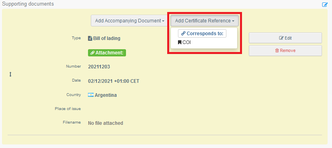Viewport: 332px width, 148px height.
Task: Select COI from the dropdown menu
Action: click(184, 42)
